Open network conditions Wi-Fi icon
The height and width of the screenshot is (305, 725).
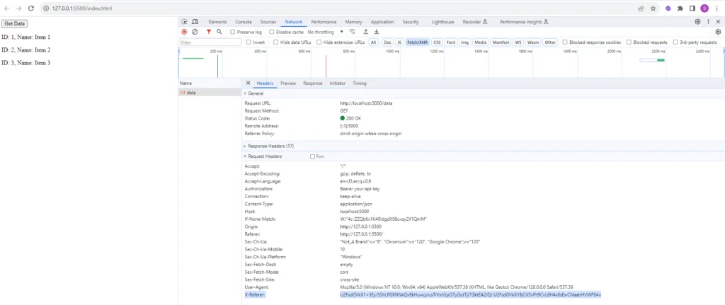pyautogui.click(x=353, y=32)
